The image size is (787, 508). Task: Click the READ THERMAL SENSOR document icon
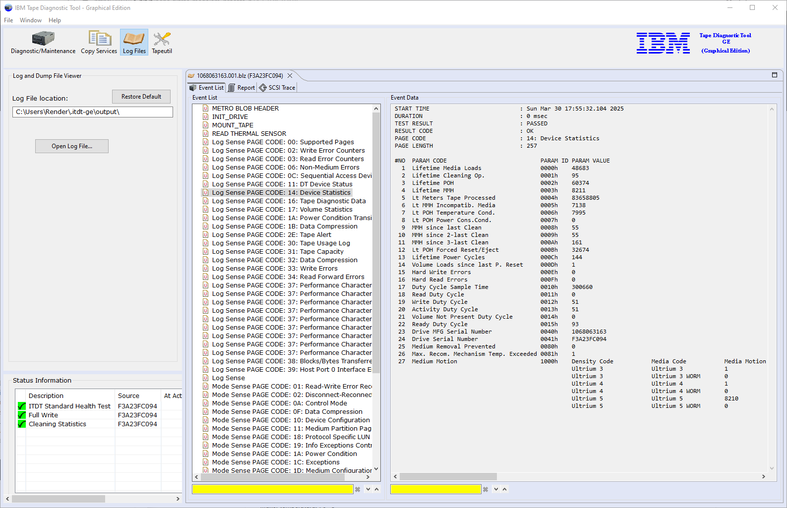click(205, 133)
